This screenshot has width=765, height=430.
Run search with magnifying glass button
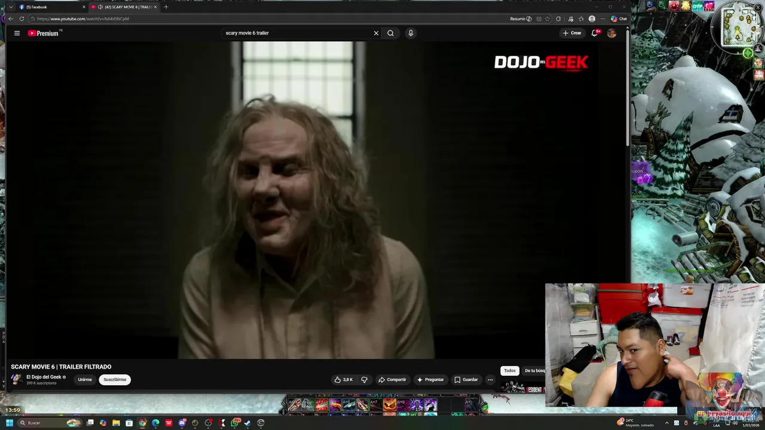point(390,33)
